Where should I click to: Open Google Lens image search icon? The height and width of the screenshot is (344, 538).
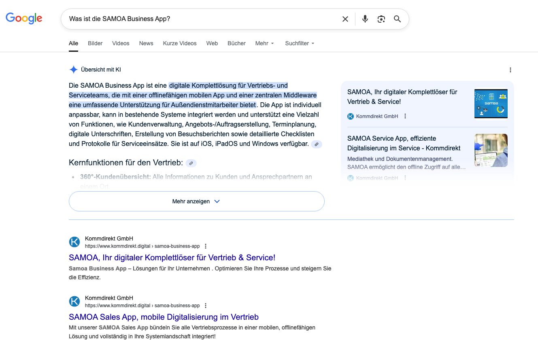(x=381, y=19)
